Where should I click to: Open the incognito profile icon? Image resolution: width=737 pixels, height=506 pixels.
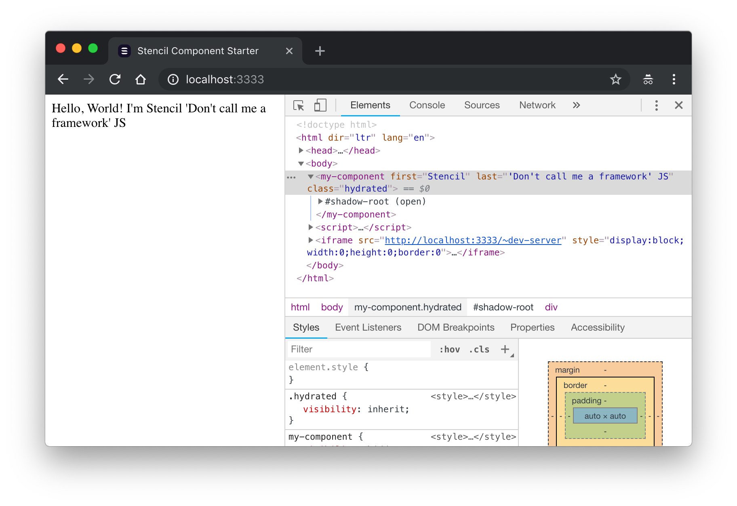[x=648, y=79]
